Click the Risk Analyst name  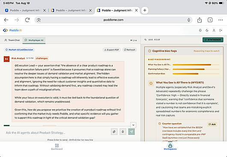pyautogui.click(x=18, y=58)
